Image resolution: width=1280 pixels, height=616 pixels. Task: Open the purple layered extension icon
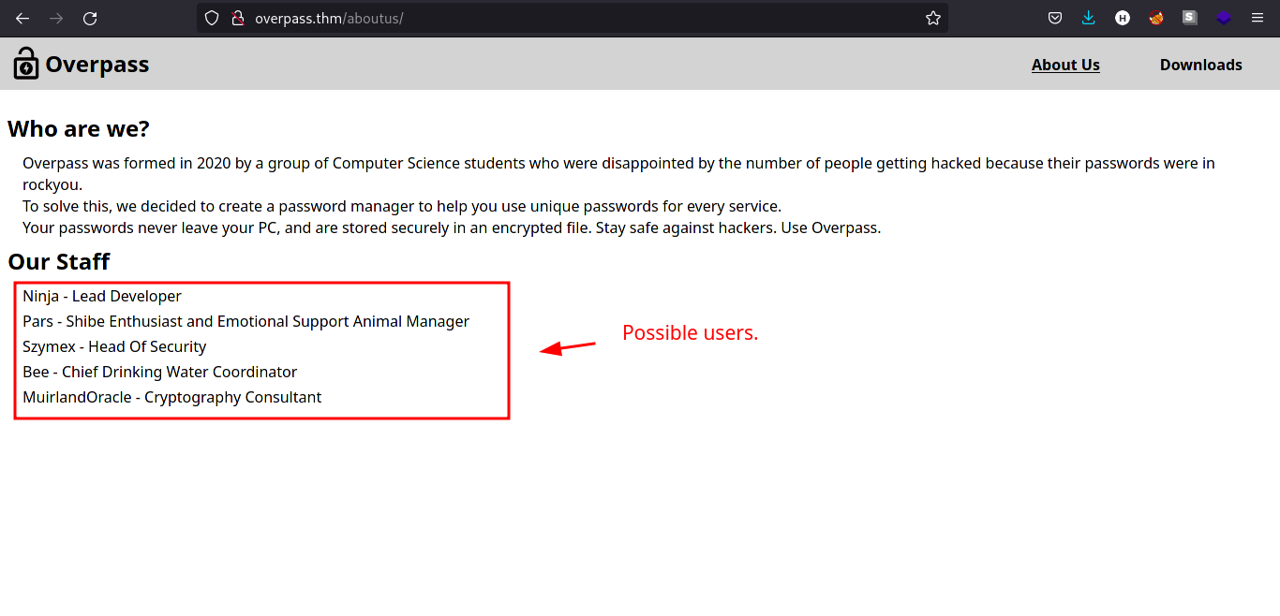1224,18
